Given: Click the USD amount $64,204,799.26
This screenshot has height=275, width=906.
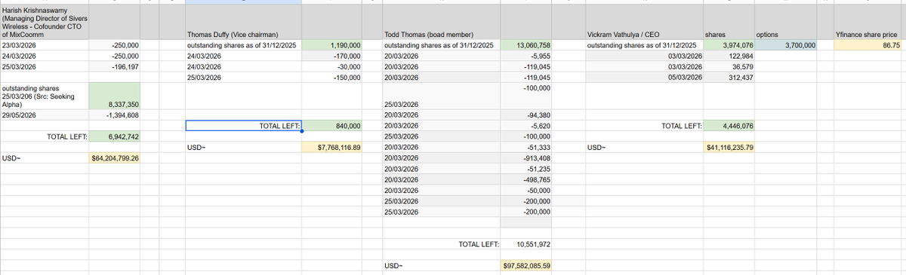Looking at the screenshot, I should [114, 158].
